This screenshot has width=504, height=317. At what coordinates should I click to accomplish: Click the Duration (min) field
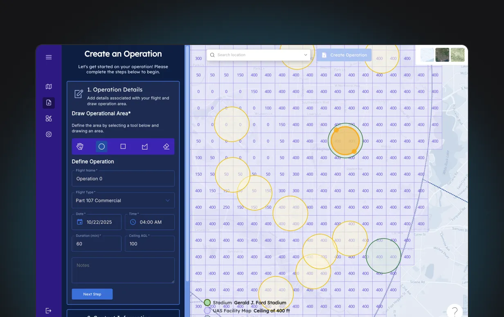97,243
